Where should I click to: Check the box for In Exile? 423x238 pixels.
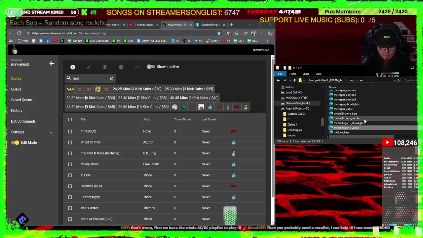[70, 175]
